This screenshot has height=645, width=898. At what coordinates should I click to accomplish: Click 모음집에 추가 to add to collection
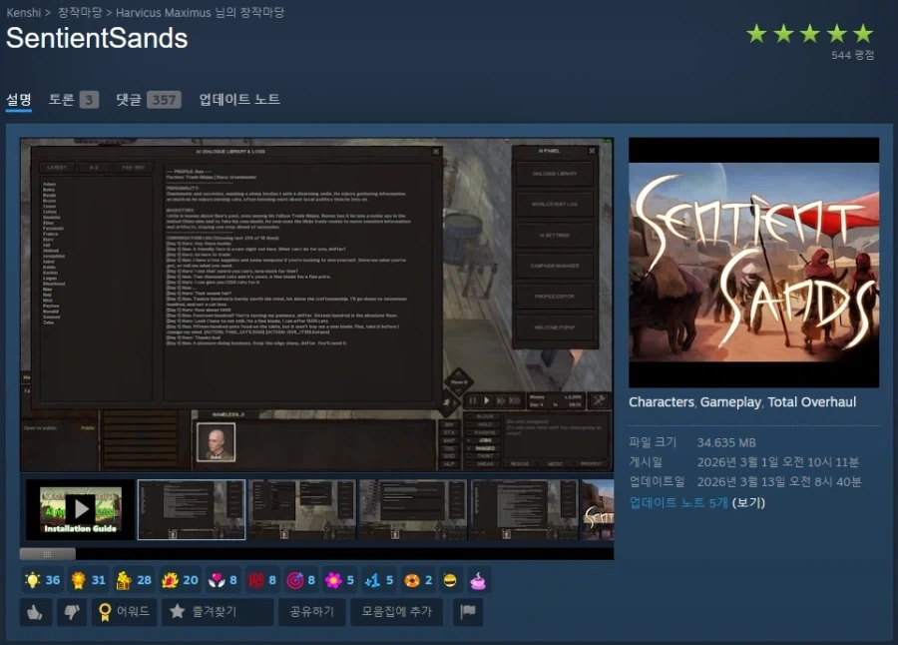click(x=396, y=612)
